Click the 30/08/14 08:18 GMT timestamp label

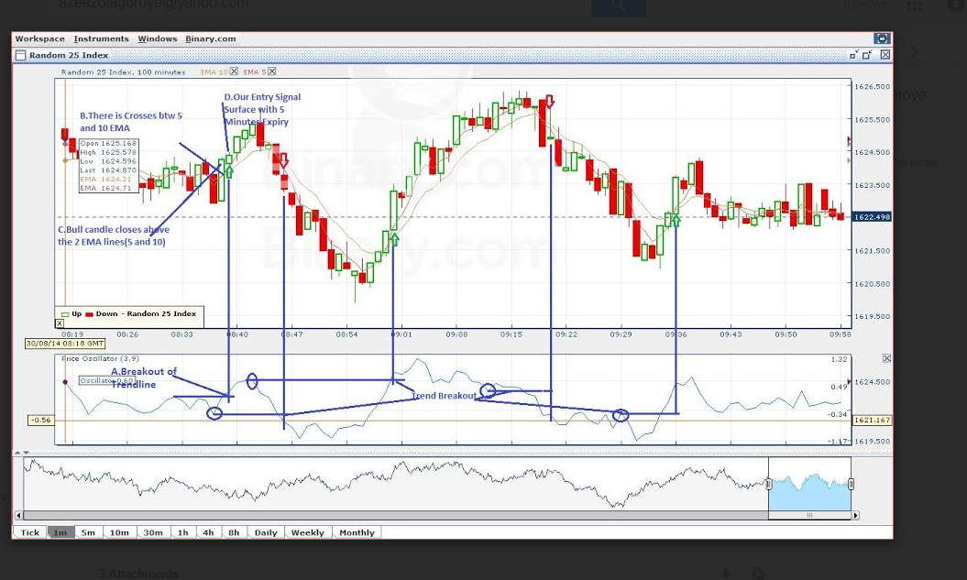click(x=65, y=342)
